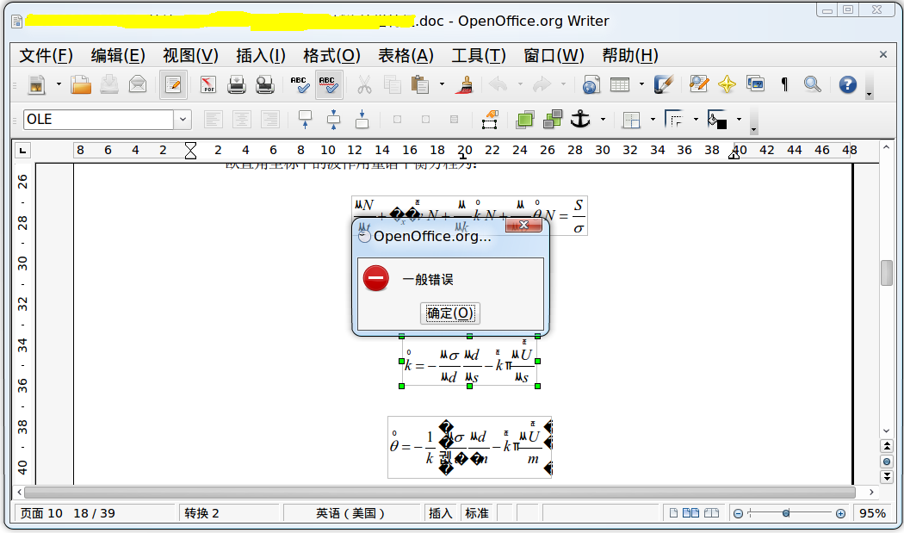
Task: Show Draw Functions icon
Action: pyautogui.click(x=664, y=84)
